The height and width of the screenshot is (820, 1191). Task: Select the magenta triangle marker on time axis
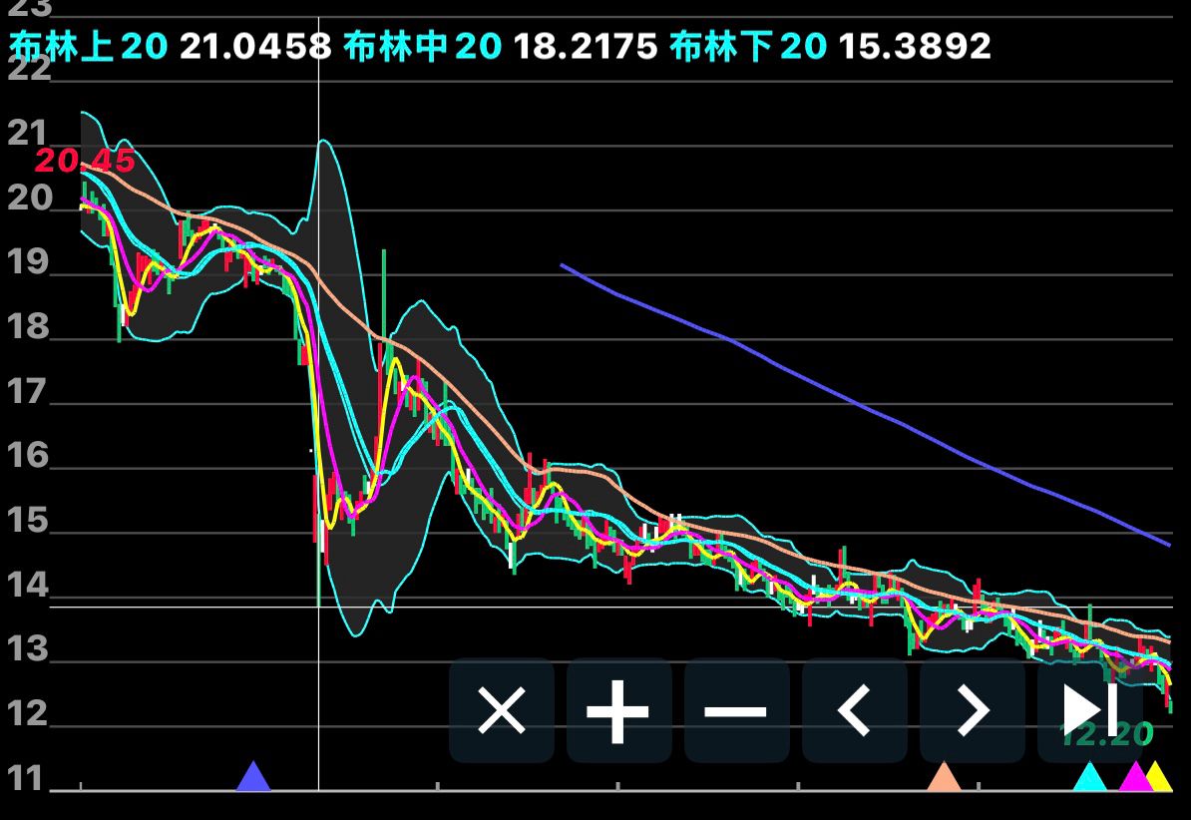(1135, 777)
